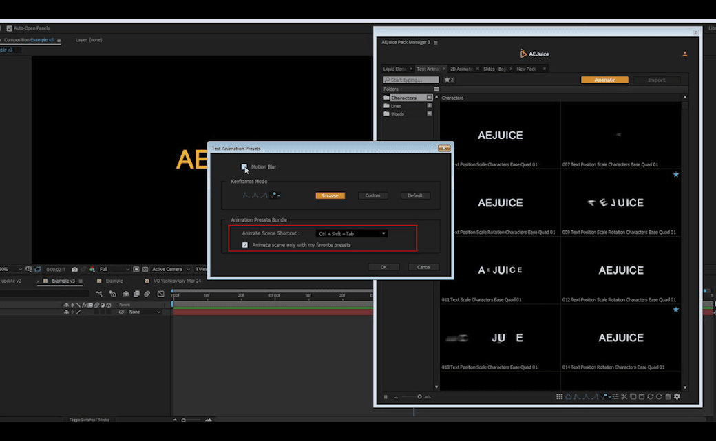Viewport: 716px width, 441px height.
Task: Click the scissors icon in AEJuice toolbar
Action: tap(624, 397)
